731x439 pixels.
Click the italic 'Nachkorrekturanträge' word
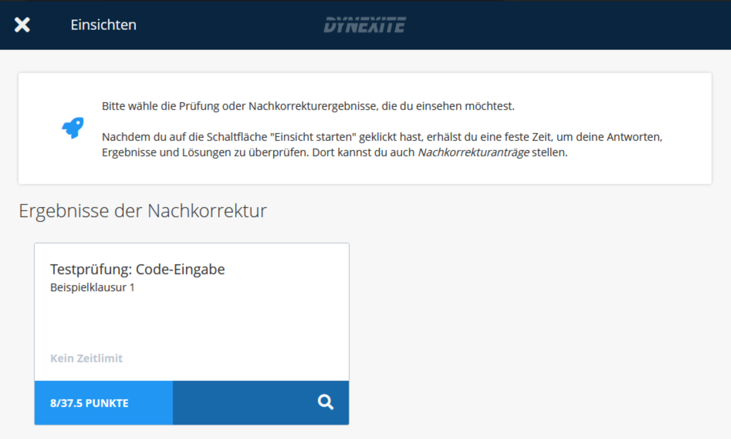[473, 152]
